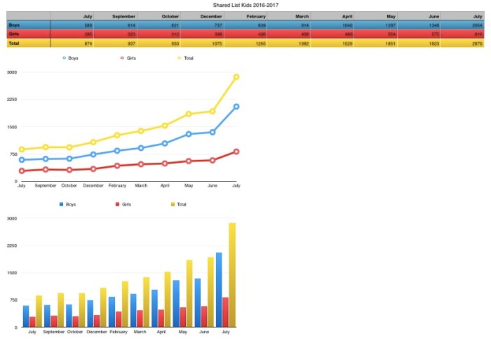Click the last red Girls point on line chart
Image resolution: width=491 pixels, height=341 pixels.
coord(236,152)
